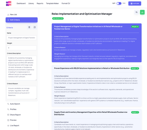Click Weight Reason heading in the RELEX card
The width and height of the screenshot is (147, 130).
pyautogui.click(x=60, y=96)
